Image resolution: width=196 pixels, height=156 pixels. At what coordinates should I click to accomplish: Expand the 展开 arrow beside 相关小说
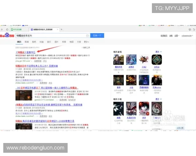(158, 99)
